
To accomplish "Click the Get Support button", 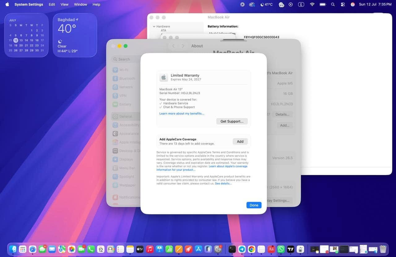I will (x=232, y=121).
